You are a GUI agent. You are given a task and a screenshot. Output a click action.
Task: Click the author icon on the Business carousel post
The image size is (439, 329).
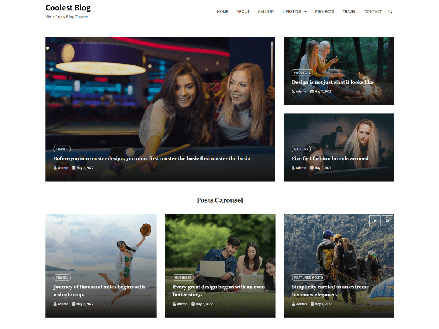click(174, 304)
